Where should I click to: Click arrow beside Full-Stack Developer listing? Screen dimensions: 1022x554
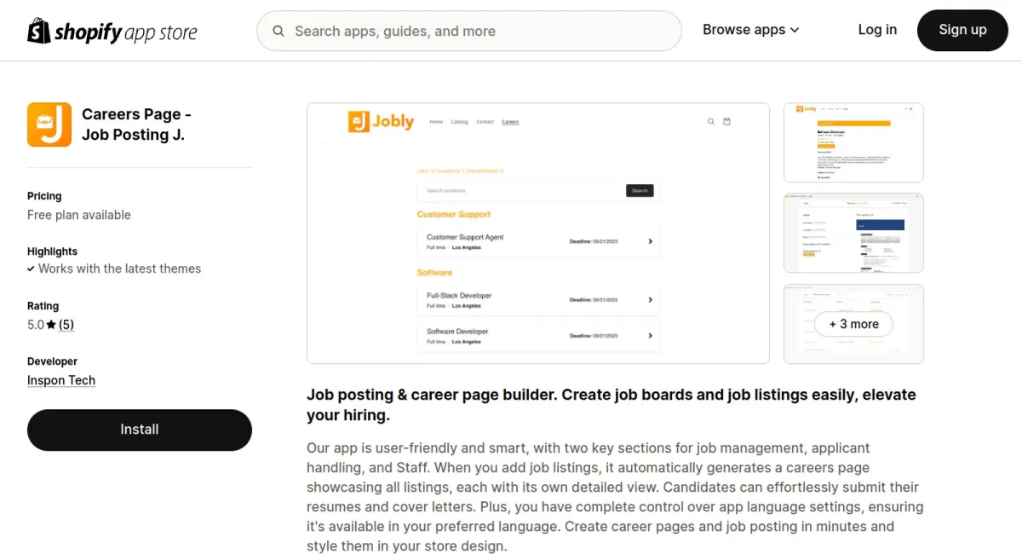click(650, 300)
